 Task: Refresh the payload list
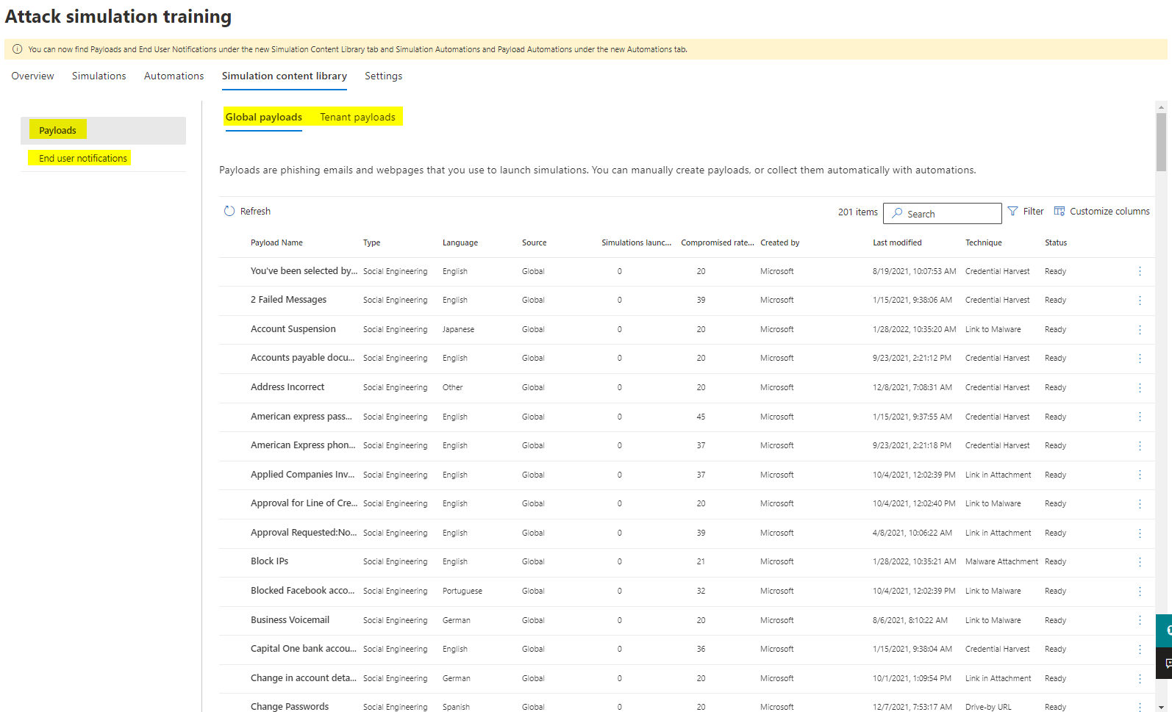point(247,212)
